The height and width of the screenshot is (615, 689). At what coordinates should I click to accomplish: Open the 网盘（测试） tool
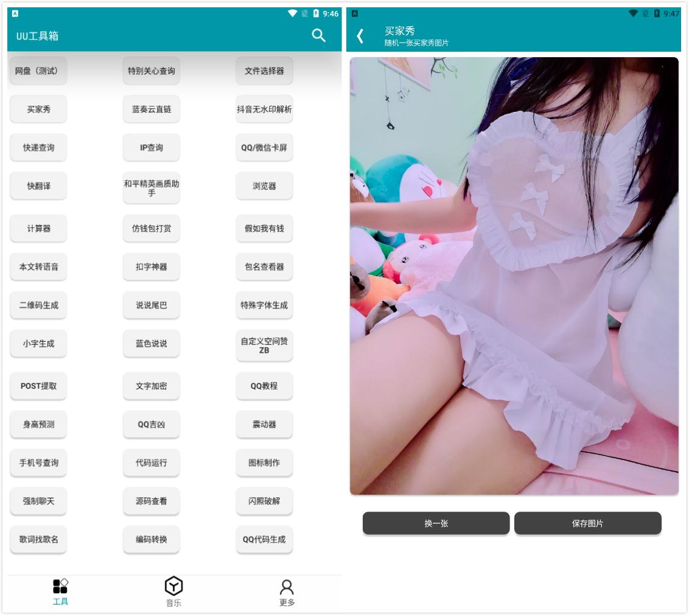(38, 71)
